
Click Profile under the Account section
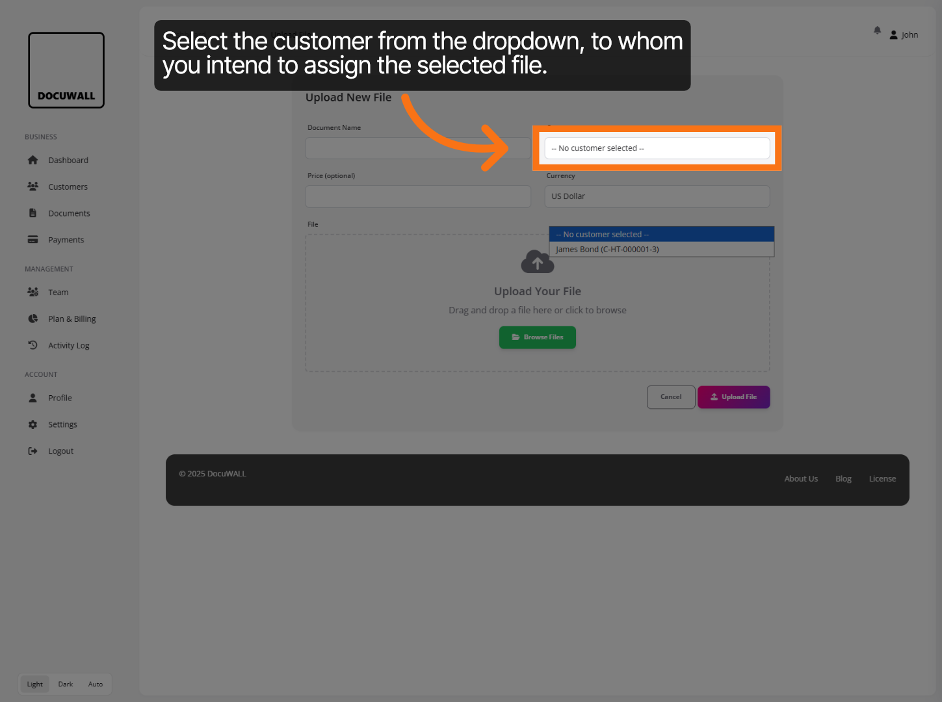click(33, 398)
